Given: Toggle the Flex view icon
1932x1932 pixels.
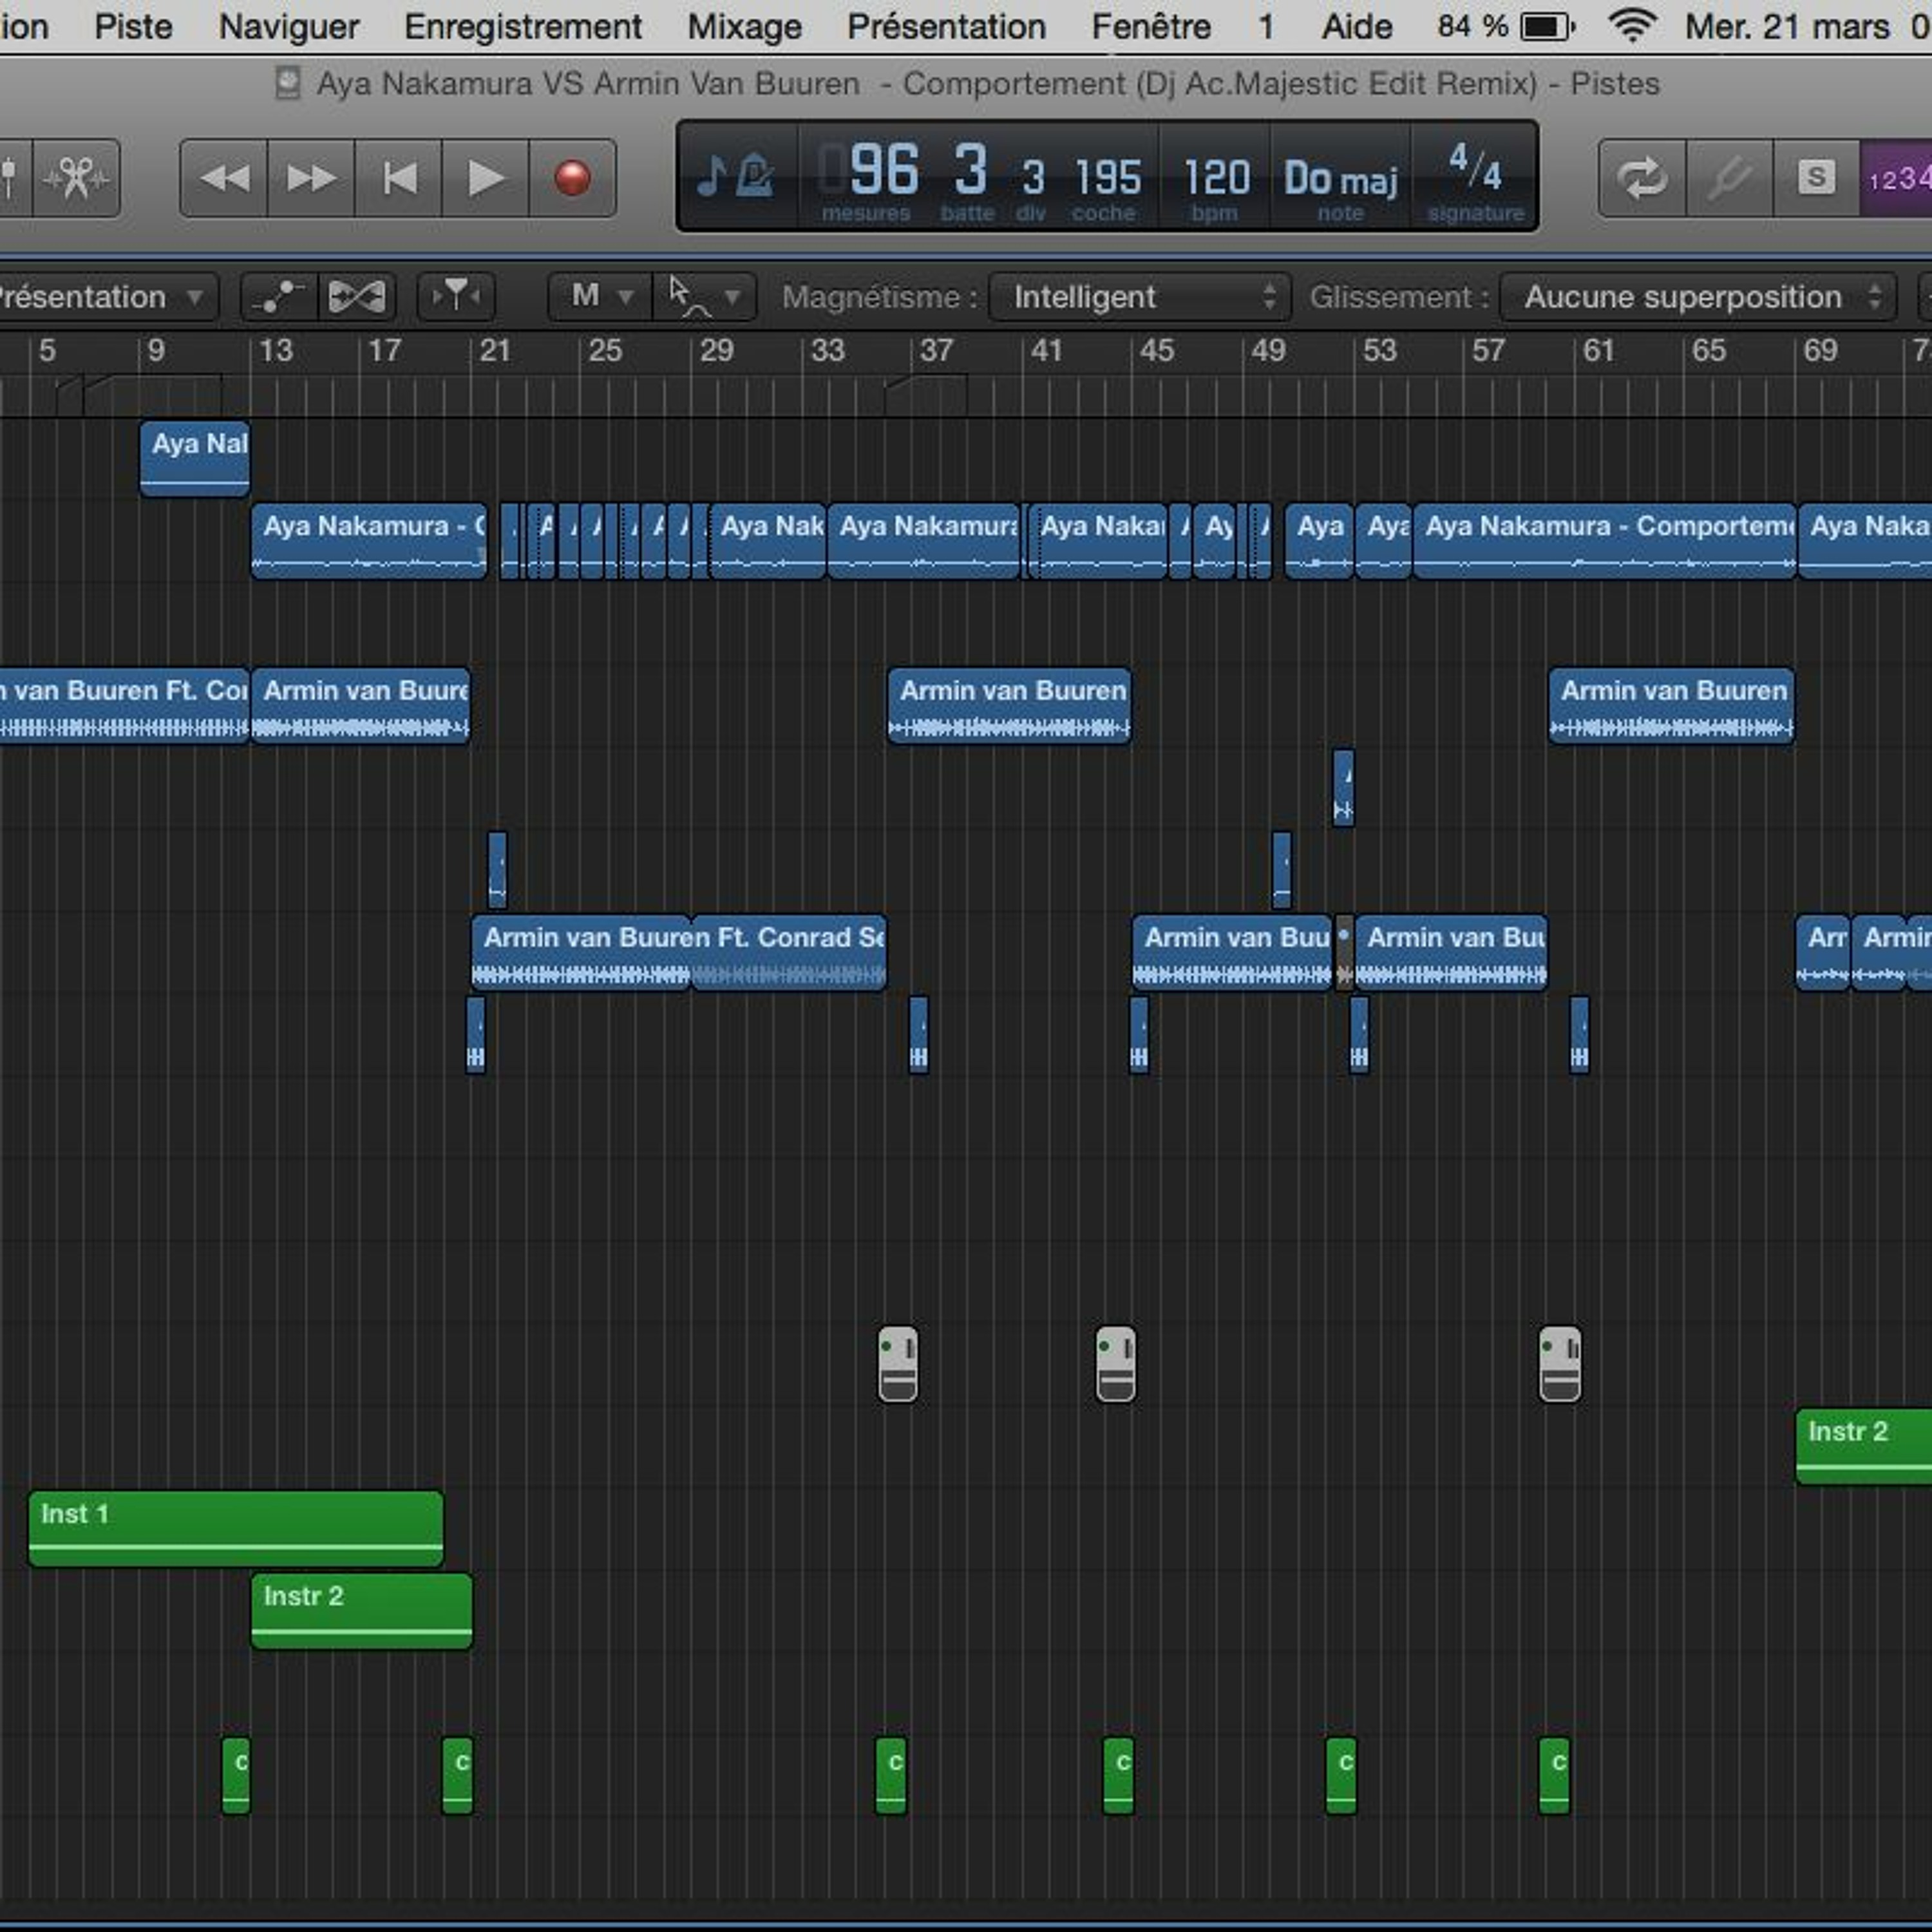Looking at the screenshot, I should point(357,297).
